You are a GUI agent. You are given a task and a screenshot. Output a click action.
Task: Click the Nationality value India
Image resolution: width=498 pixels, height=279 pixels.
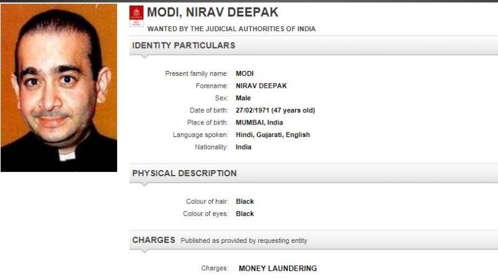(244, 147)
